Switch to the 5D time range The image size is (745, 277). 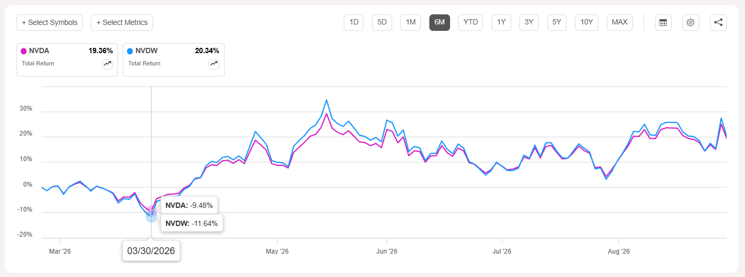click(x=382, y=22)
